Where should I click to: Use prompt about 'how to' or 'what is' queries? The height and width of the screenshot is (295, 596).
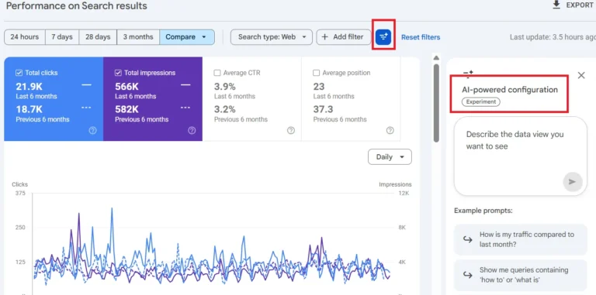[x=521, y=275]
